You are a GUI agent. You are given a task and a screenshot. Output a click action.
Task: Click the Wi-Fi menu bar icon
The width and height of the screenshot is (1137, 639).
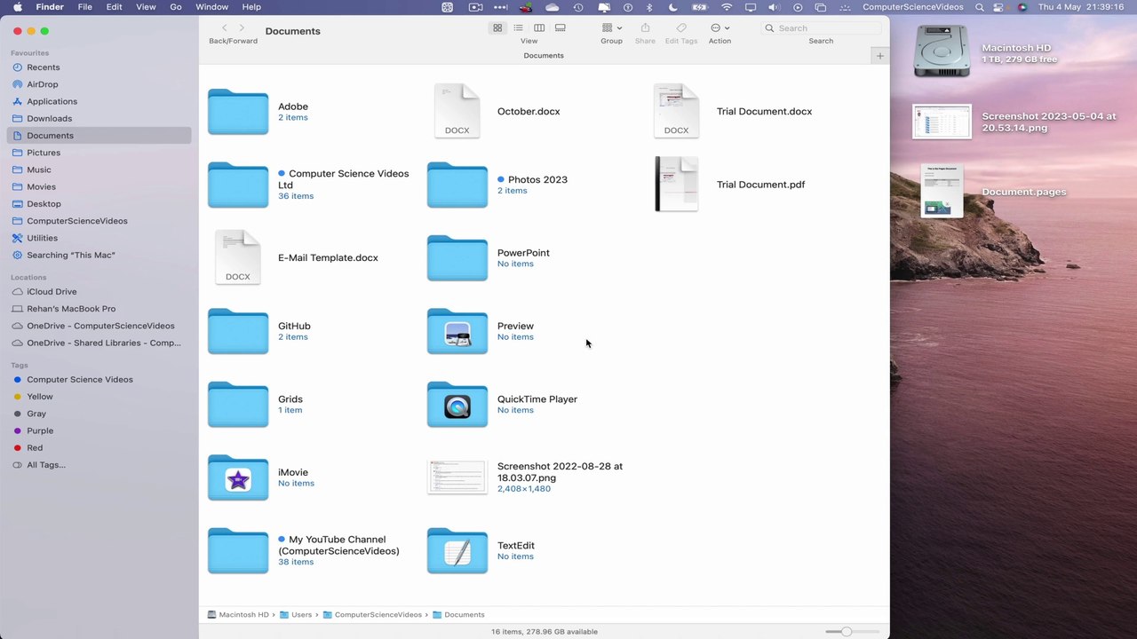click(728, 7)
